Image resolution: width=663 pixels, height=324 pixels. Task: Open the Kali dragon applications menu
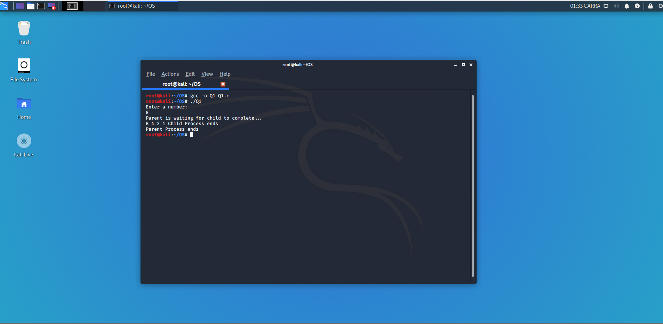click(4, 6)
